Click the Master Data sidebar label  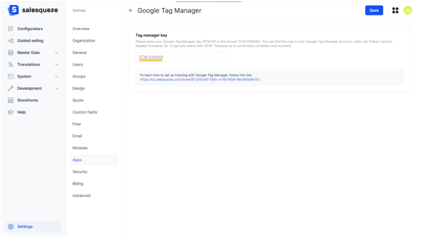28,52
